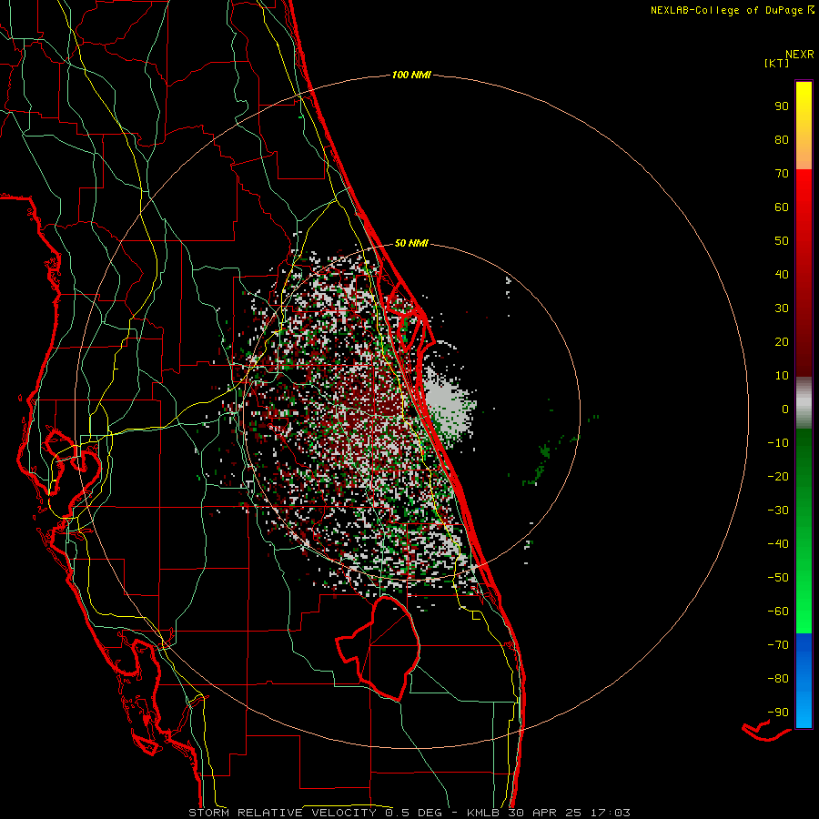Click the yellow top segment of the color bar

click(x=804, y=126)
